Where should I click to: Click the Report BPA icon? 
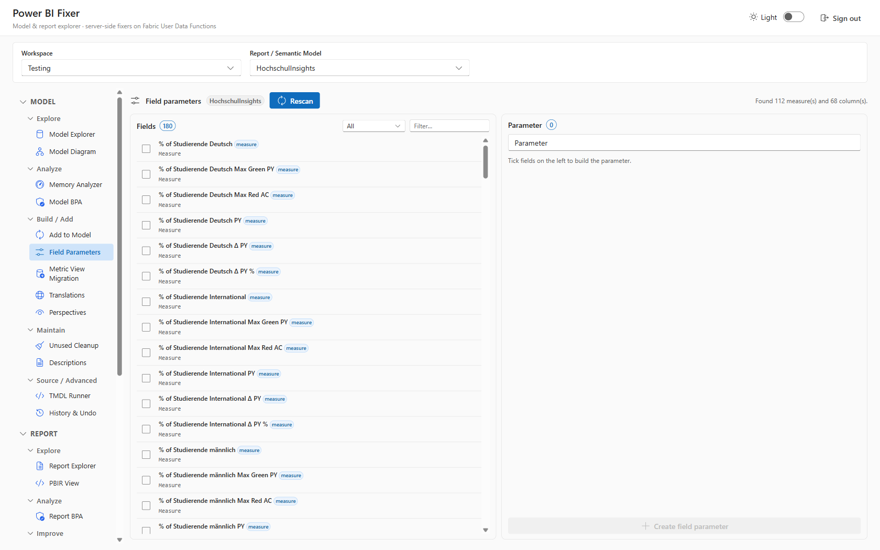point(40,516)
